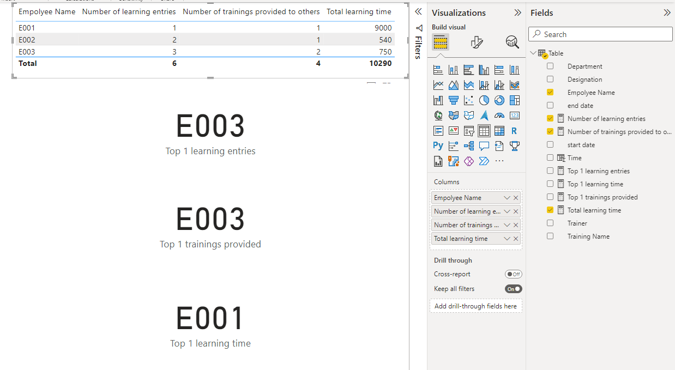Click the 10290 total value
Viewport: 675px width, 370px height.
coord(380,63)
